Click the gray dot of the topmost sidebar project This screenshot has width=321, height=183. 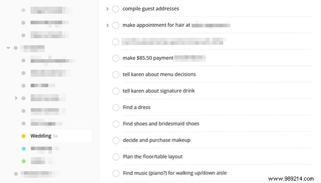click(23, 10)
